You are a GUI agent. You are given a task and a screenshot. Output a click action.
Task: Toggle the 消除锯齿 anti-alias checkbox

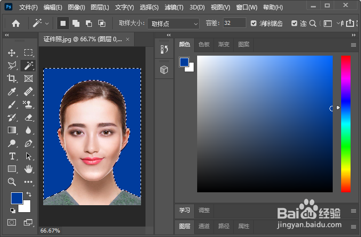[x=253, y=23]
